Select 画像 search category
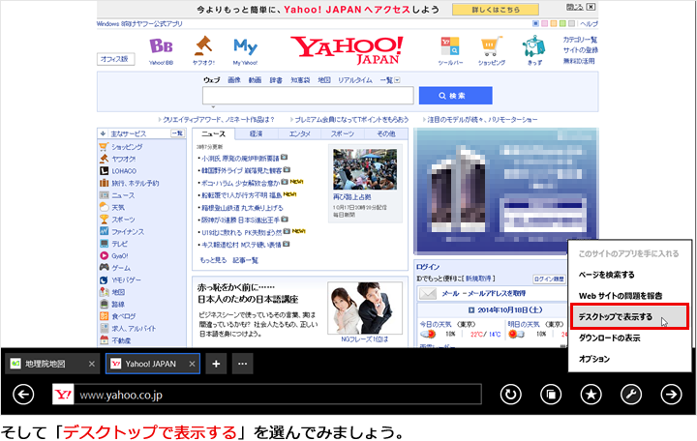697x441 pixels. pos(234,80)
